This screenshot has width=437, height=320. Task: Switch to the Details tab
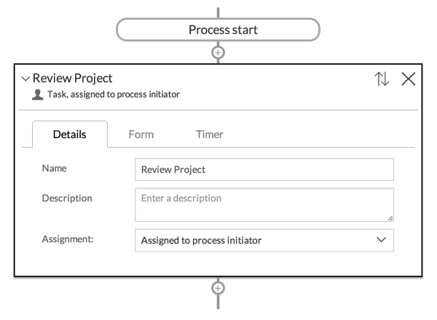(70, 134)
